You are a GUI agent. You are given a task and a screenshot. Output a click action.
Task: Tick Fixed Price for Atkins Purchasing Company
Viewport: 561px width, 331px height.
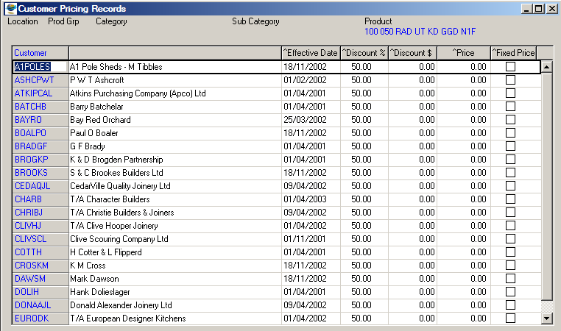point(510,93)
